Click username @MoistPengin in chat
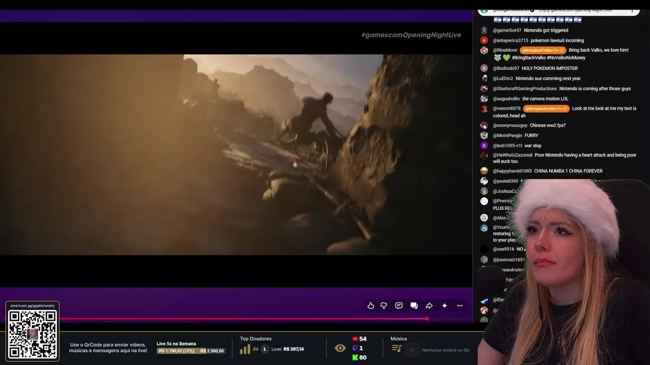 (x=507, y=135)
